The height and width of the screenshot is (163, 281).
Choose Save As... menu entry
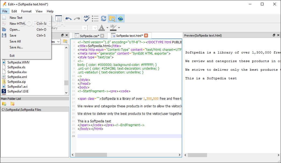(26, 47)
